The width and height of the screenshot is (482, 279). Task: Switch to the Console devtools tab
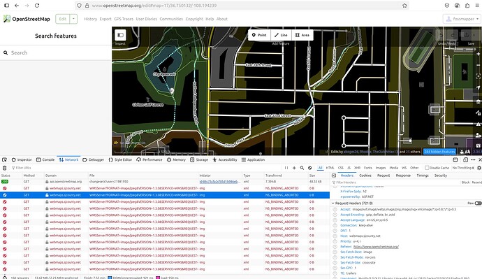[x=45, y=159]
